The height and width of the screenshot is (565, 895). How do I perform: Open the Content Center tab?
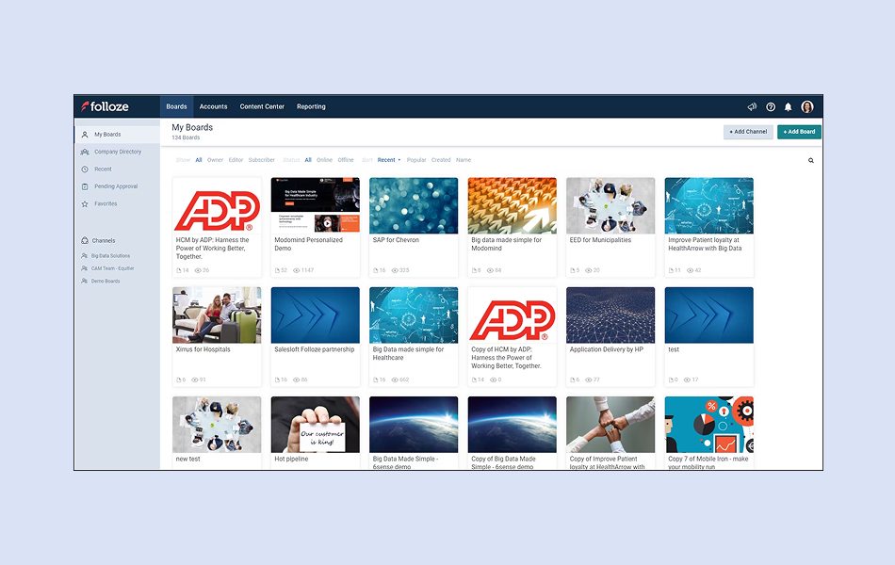[262, 106]
